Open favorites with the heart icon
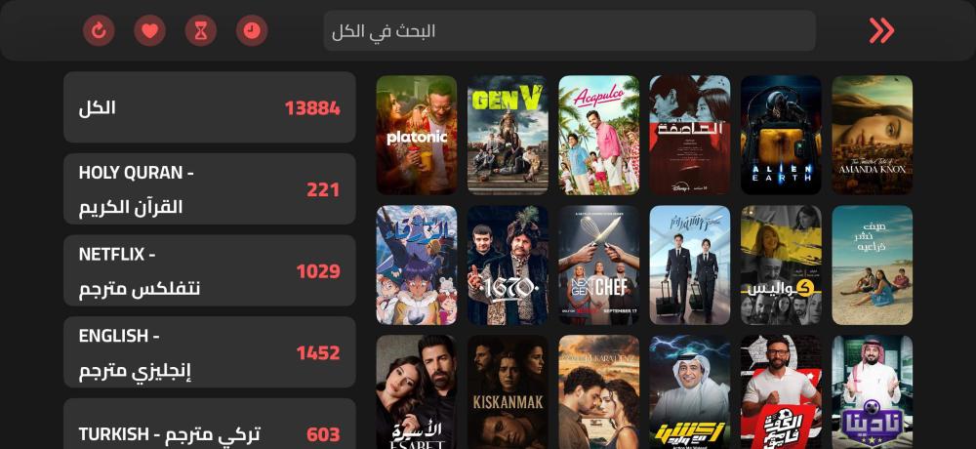The image size is (976, 449). click(x=150, y=30)
